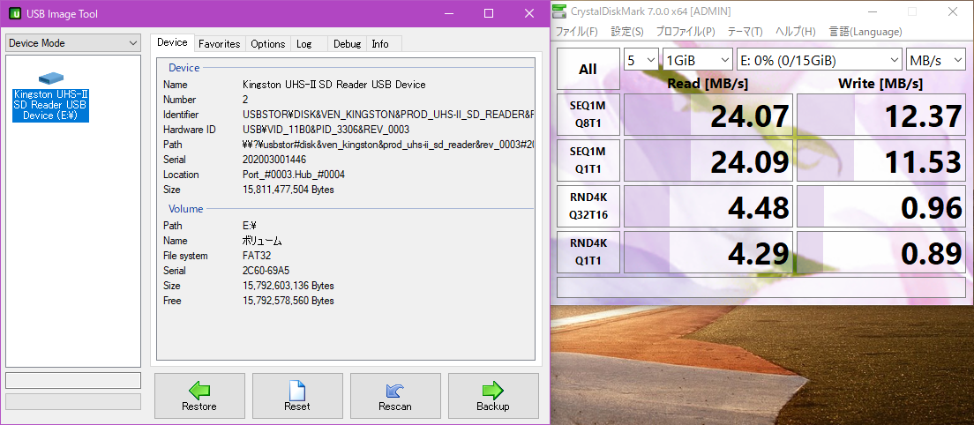Image resolution: width=974 pixels, height=425 pixels.
Task: Open the drive dropdown showing E: 0% (0/15GiB)
Action: (820, 60)
